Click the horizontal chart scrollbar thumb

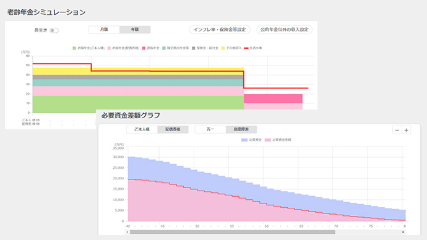pyautogui.click(x=233, y=232)
